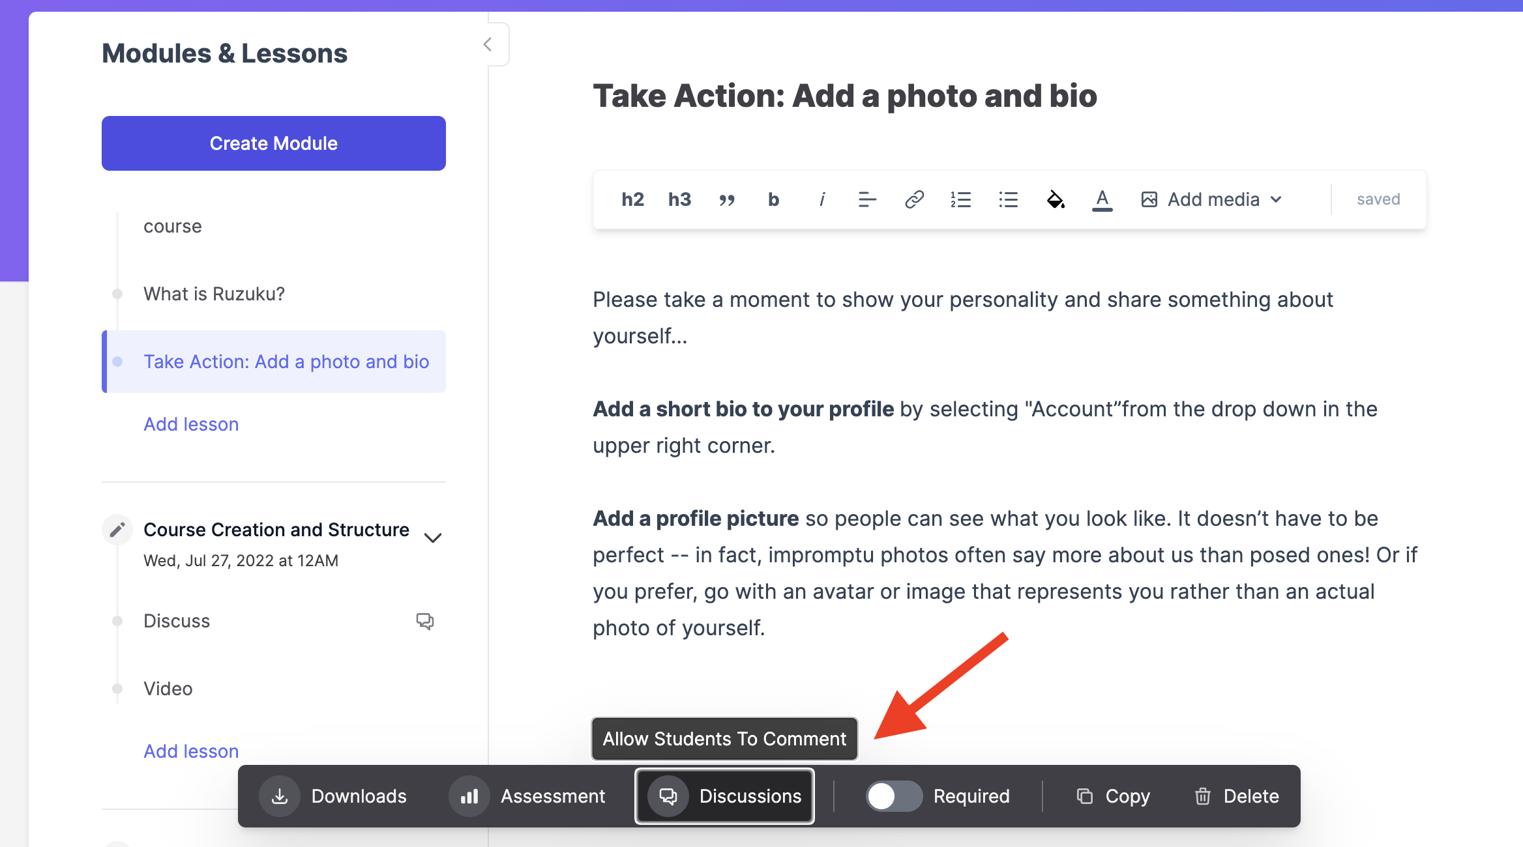Insert a hyperlink with the link icon
The width and height of the screenshot is (1523, 847).
pos(914,199)
